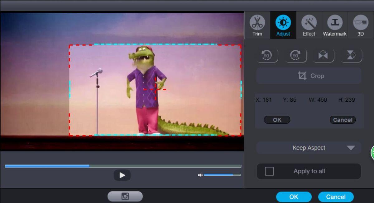This screenshot has width=374, height=203.
Task: Flip the video vertically
Action: click(x=351, y=56)
